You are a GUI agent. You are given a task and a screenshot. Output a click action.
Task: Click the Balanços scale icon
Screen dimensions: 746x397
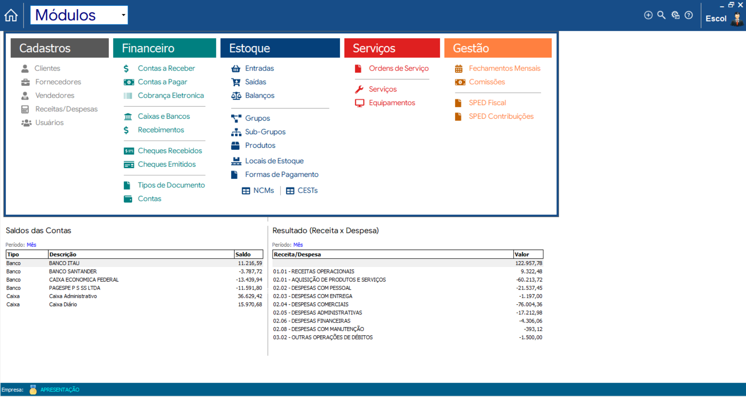pos(236,96)
